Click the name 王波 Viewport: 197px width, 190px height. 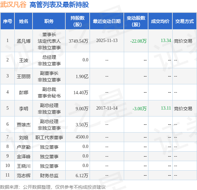[24, 60]
